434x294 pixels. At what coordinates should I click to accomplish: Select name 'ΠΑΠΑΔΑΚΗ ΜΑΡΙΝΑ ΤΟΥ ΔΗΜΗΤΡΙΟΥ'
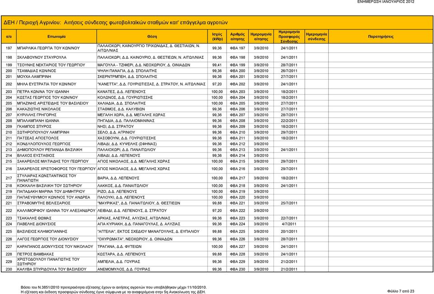(x=51, y=192)
